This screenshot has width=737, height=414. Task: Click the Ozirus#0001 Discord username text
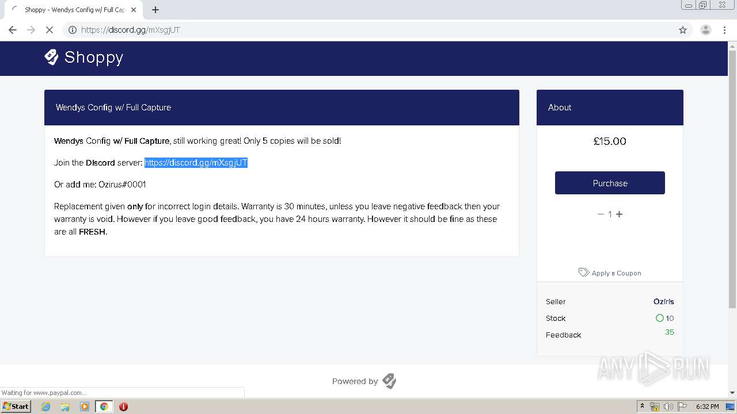122,185
